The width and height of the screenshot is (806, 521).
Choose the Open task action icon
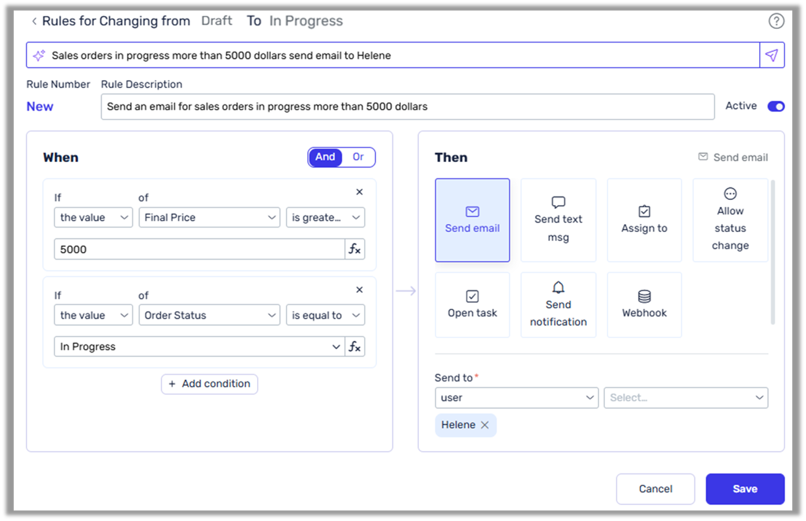[472, 304]
